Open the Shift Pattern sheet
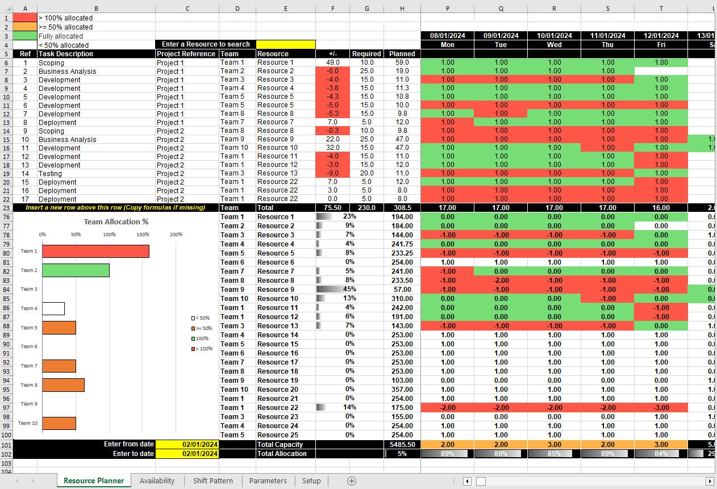Image resolution: width=717 pixels, height=489 pixels. point(212,480)
